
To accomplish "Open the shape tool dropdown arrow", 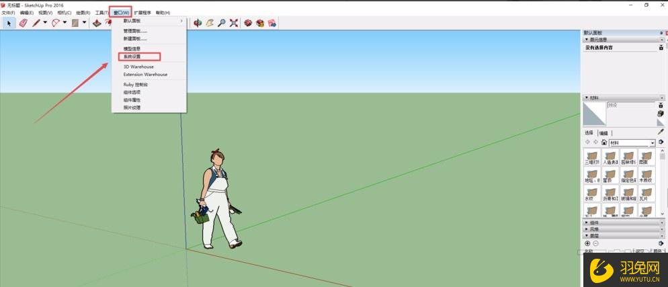I will click(x=85, y=23).
